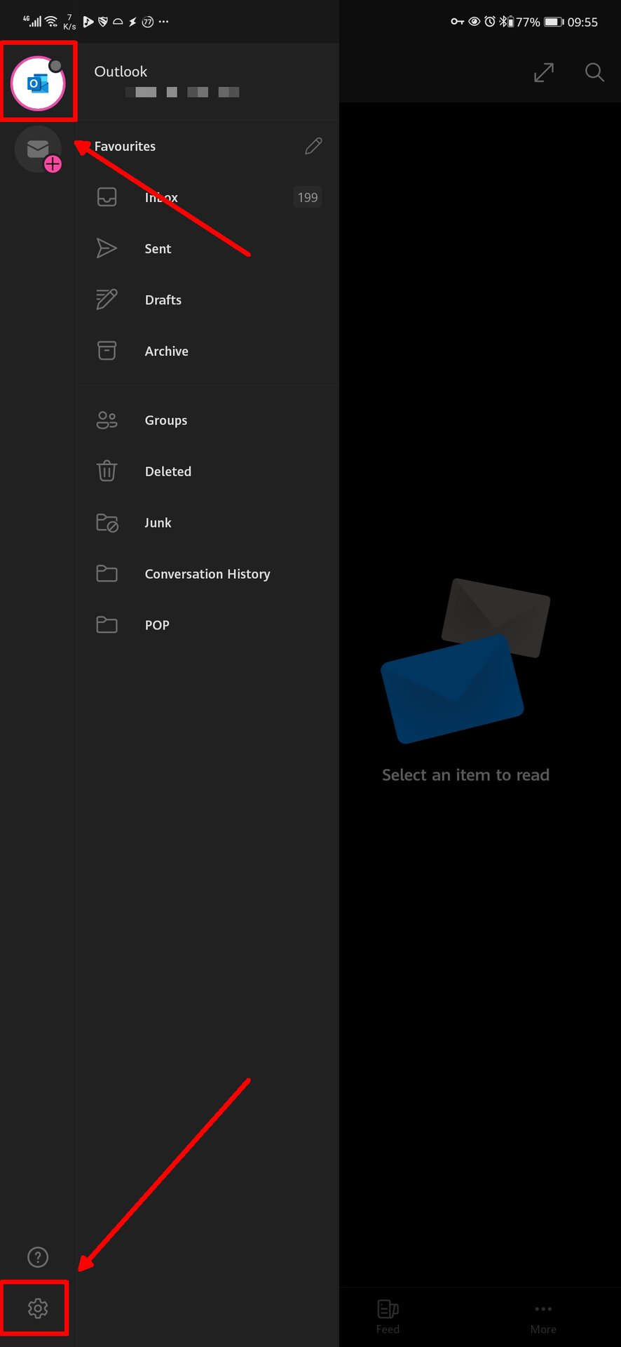
Task: Open Settings via the gear icon
Action: coord(38,1308)
